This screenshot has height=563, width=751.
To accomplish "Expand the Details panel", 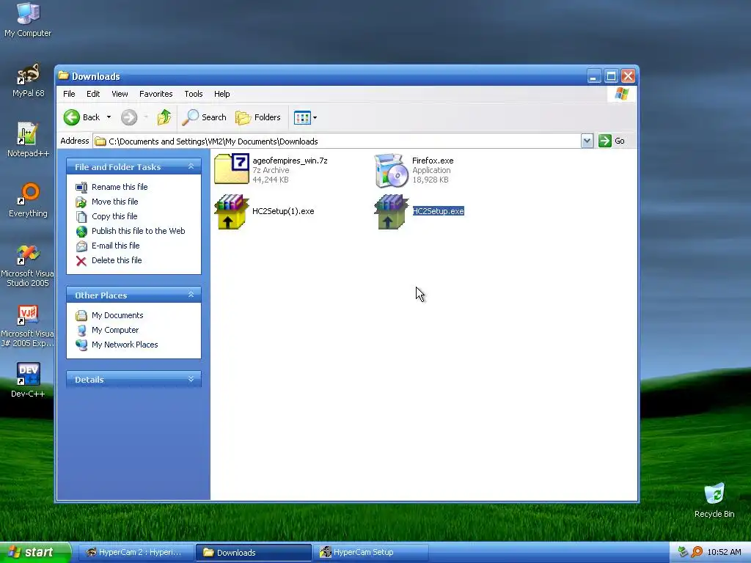I will [191, 379].
